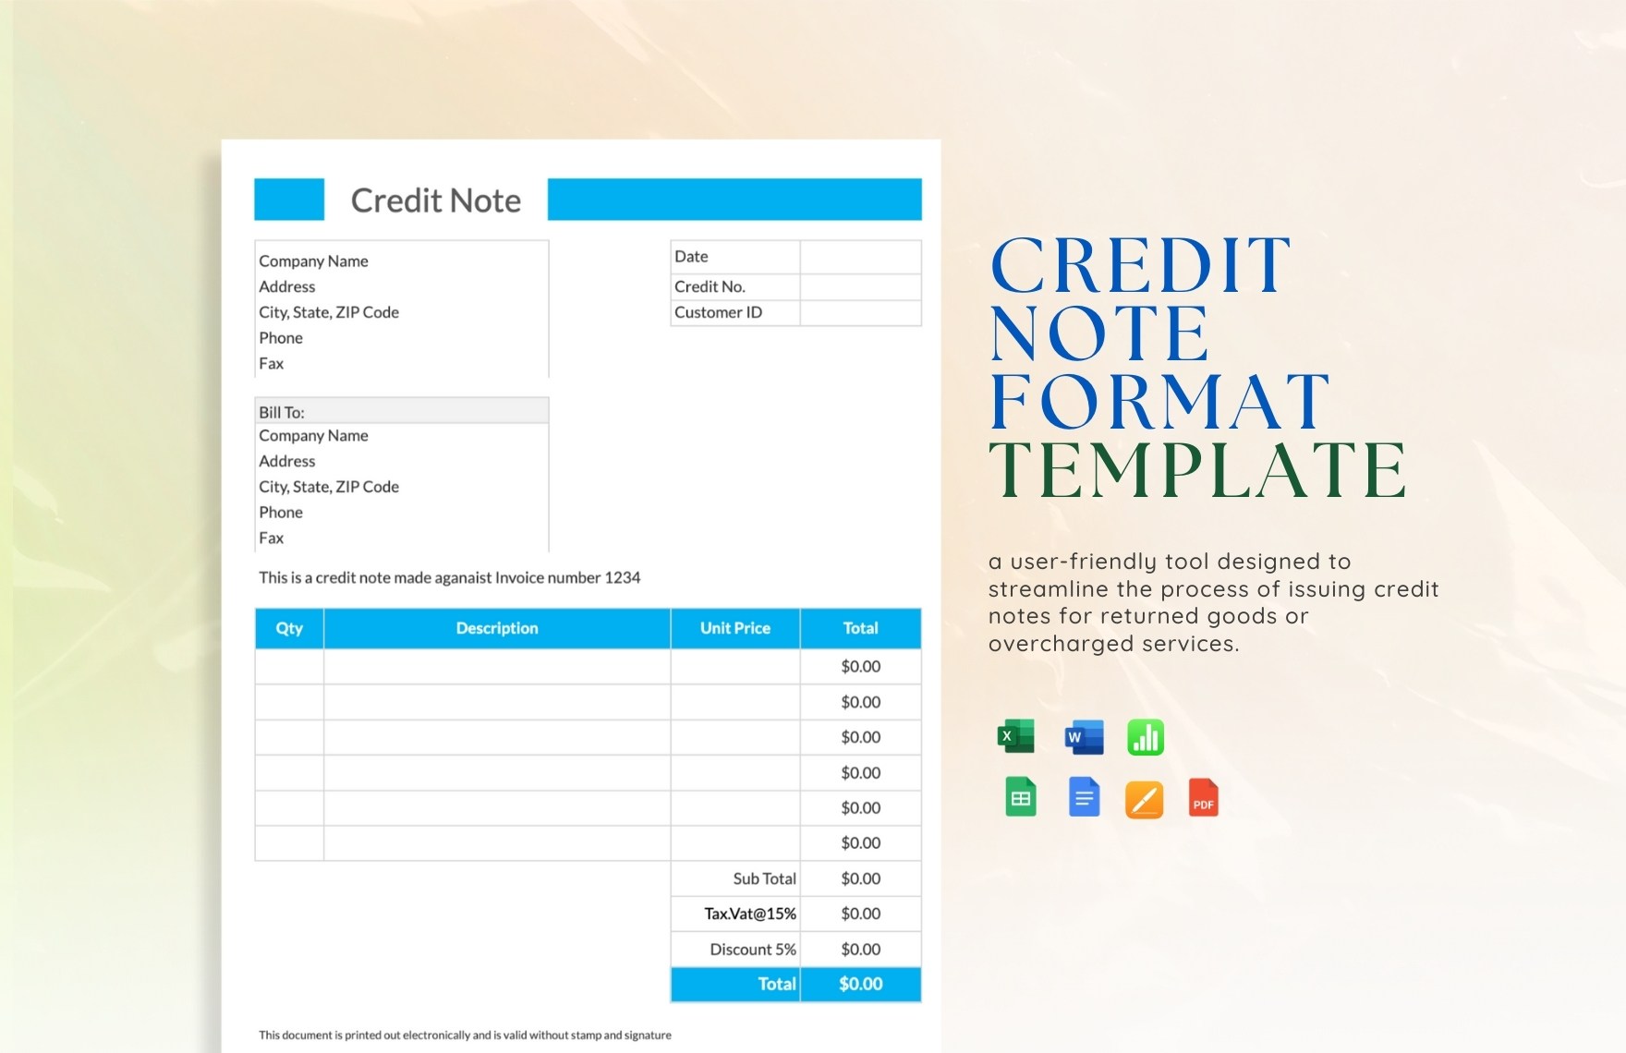Image resolution: width=1626 pixels, height=1053 pixels.
Task: Click the invoice number 1234 note line
Action: [449, 577]
